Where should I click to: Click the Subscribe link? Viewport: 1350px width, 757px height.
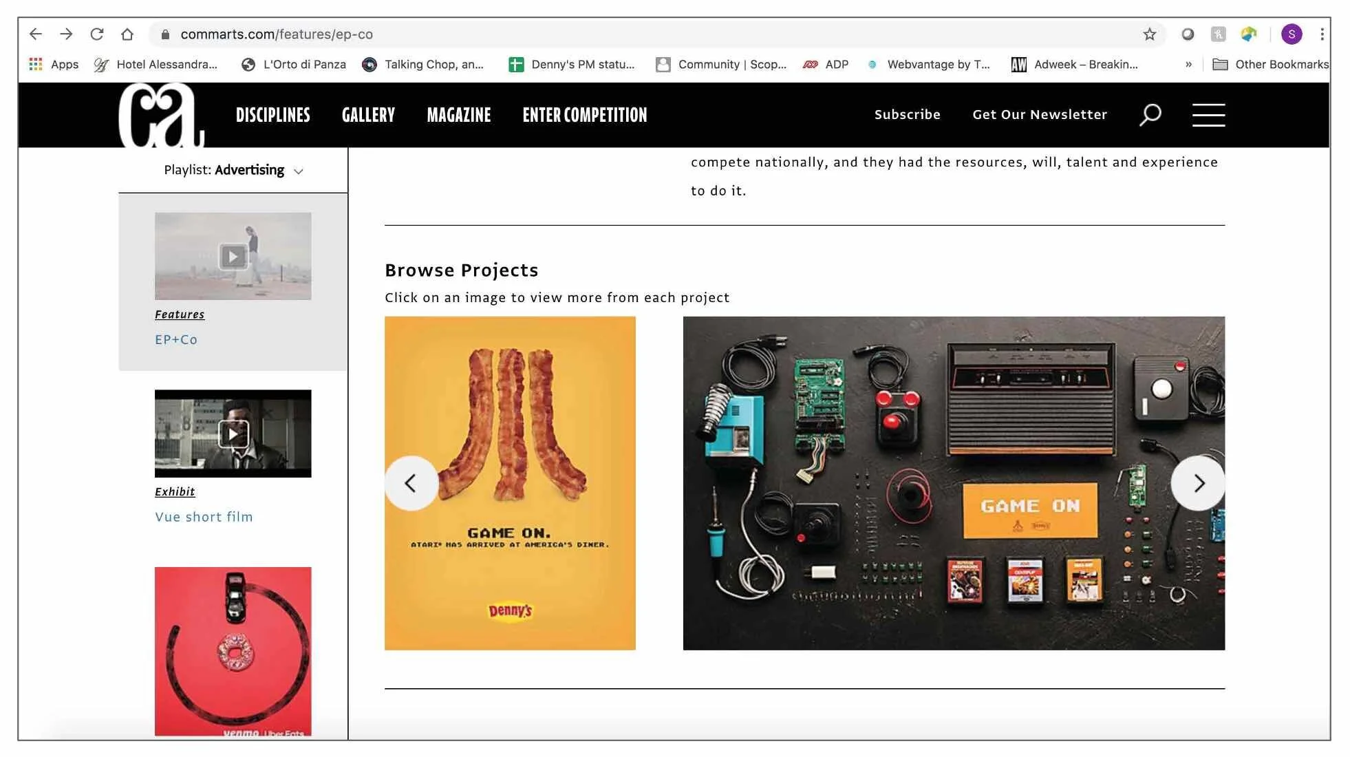coord(907,115)
